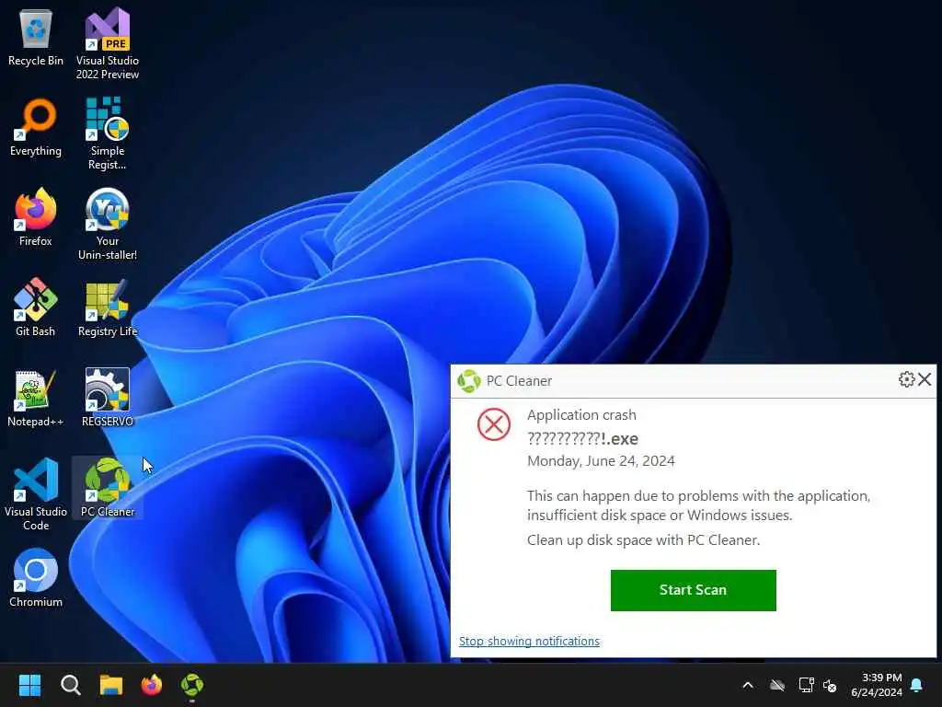The image size is (942, 707).
Task: Select Visual Studio Code desktop shortcut
Action: (x=36, y=494)
